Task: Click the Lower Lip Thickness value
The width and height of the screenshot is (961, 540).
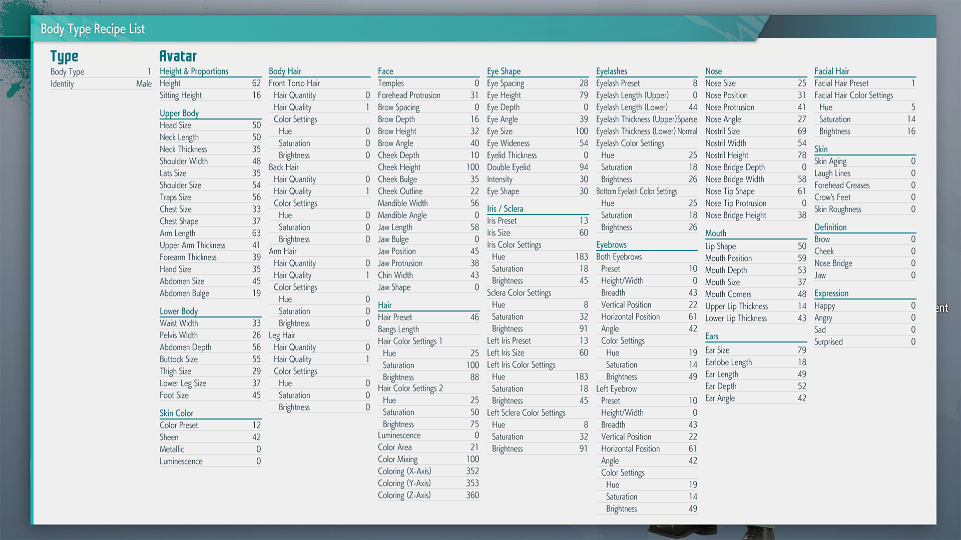Action: (802, 318)
